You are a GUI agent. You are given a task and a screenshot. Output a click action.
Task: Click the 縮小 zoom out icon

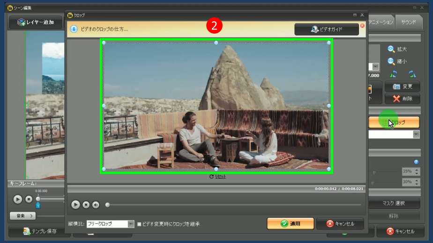[x=391, y=61]
